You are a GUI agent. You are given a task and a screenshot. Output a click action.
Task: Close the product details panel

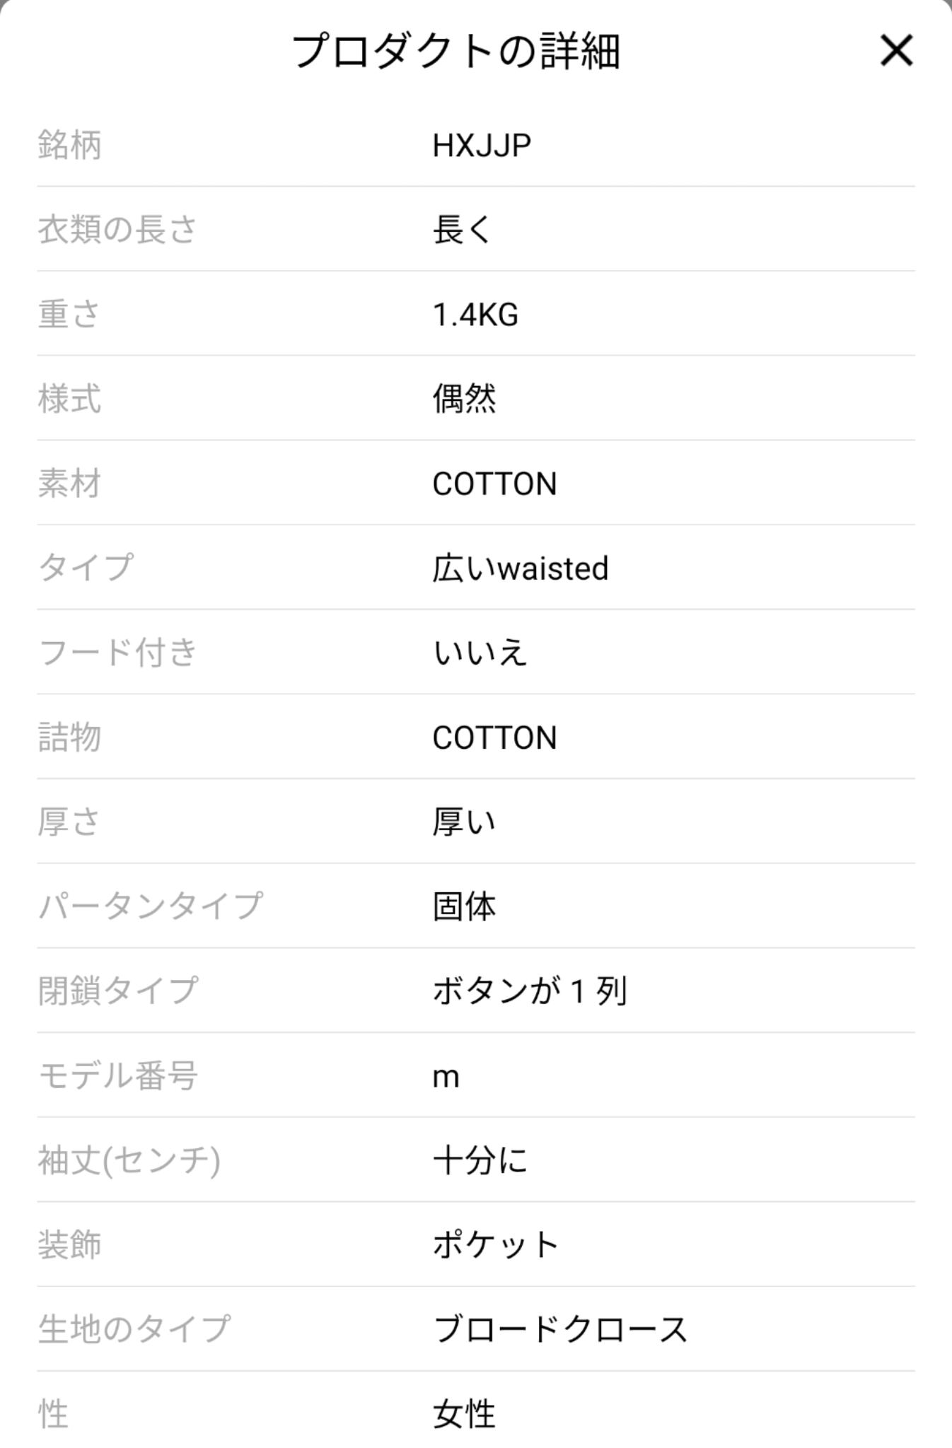coord(895,51)
